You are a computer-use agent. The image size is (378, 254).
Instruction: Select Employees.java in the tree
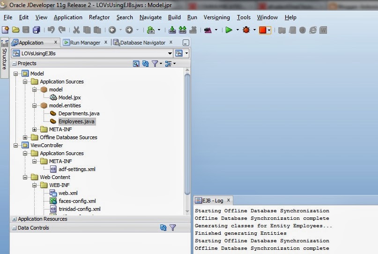[76, 121]
